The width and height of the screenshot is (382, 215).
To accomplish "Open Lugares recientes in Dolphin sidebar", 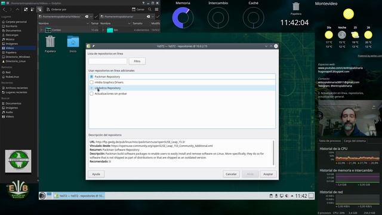I will pyautogui.click(x=16, y=92).
